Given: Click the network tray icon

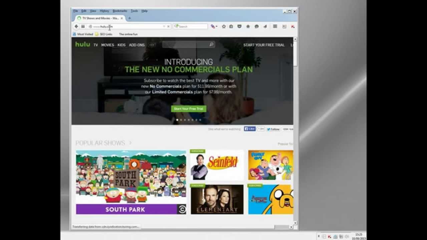Looking at the screenshot, I should point(341,236).
